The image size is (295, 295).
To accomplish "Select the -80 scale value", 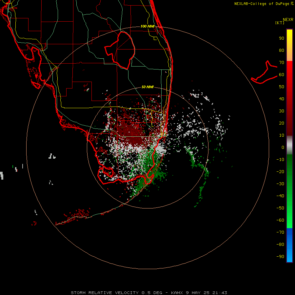I will click(280, 245).
